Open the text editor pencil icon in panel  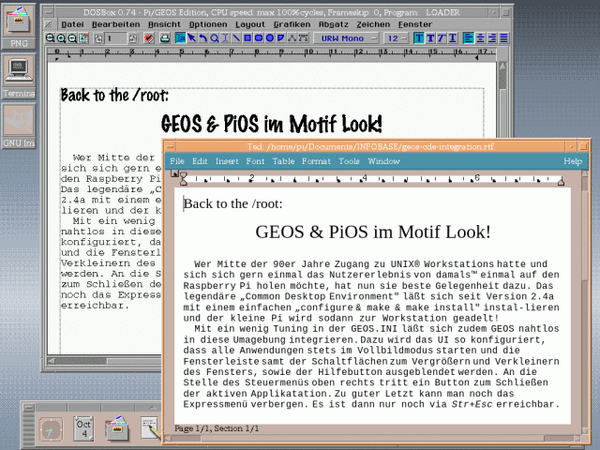click(x=150, y=428)
